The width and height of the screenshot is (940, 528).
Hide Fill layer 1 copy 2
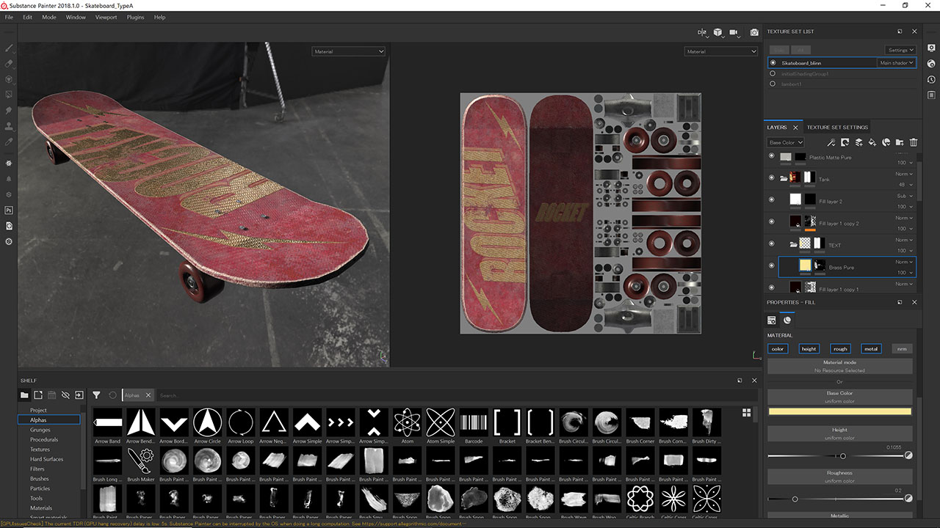[x=771, y=221]
